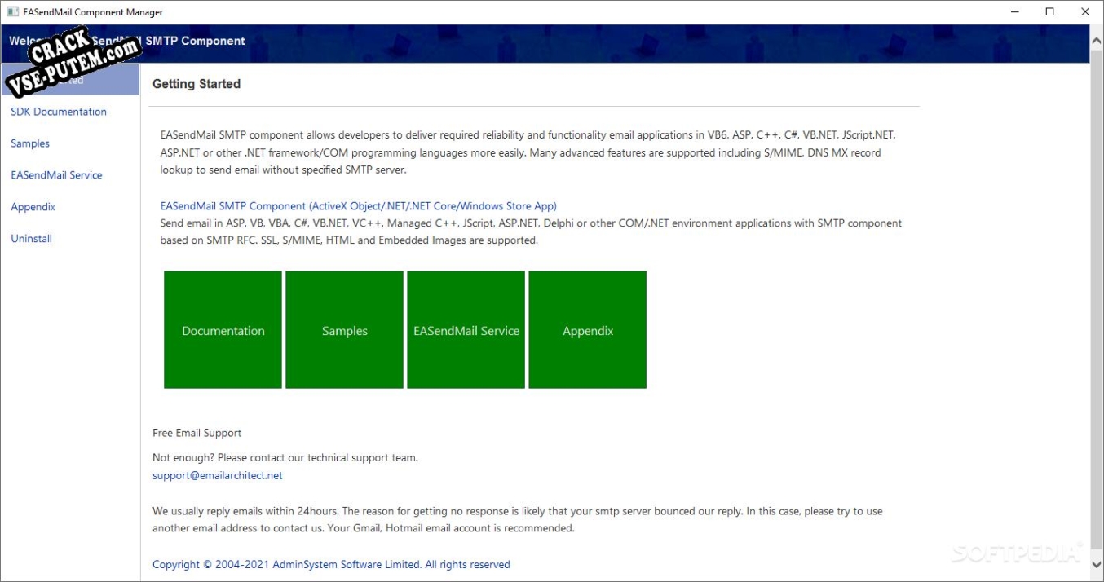Open the green Appendix tile

(x=587, y=330)
